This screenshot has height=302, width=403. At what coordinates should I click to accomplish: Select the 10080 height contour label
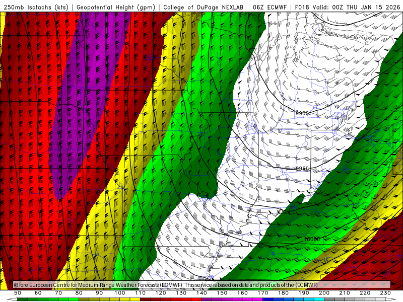[312, 240]
